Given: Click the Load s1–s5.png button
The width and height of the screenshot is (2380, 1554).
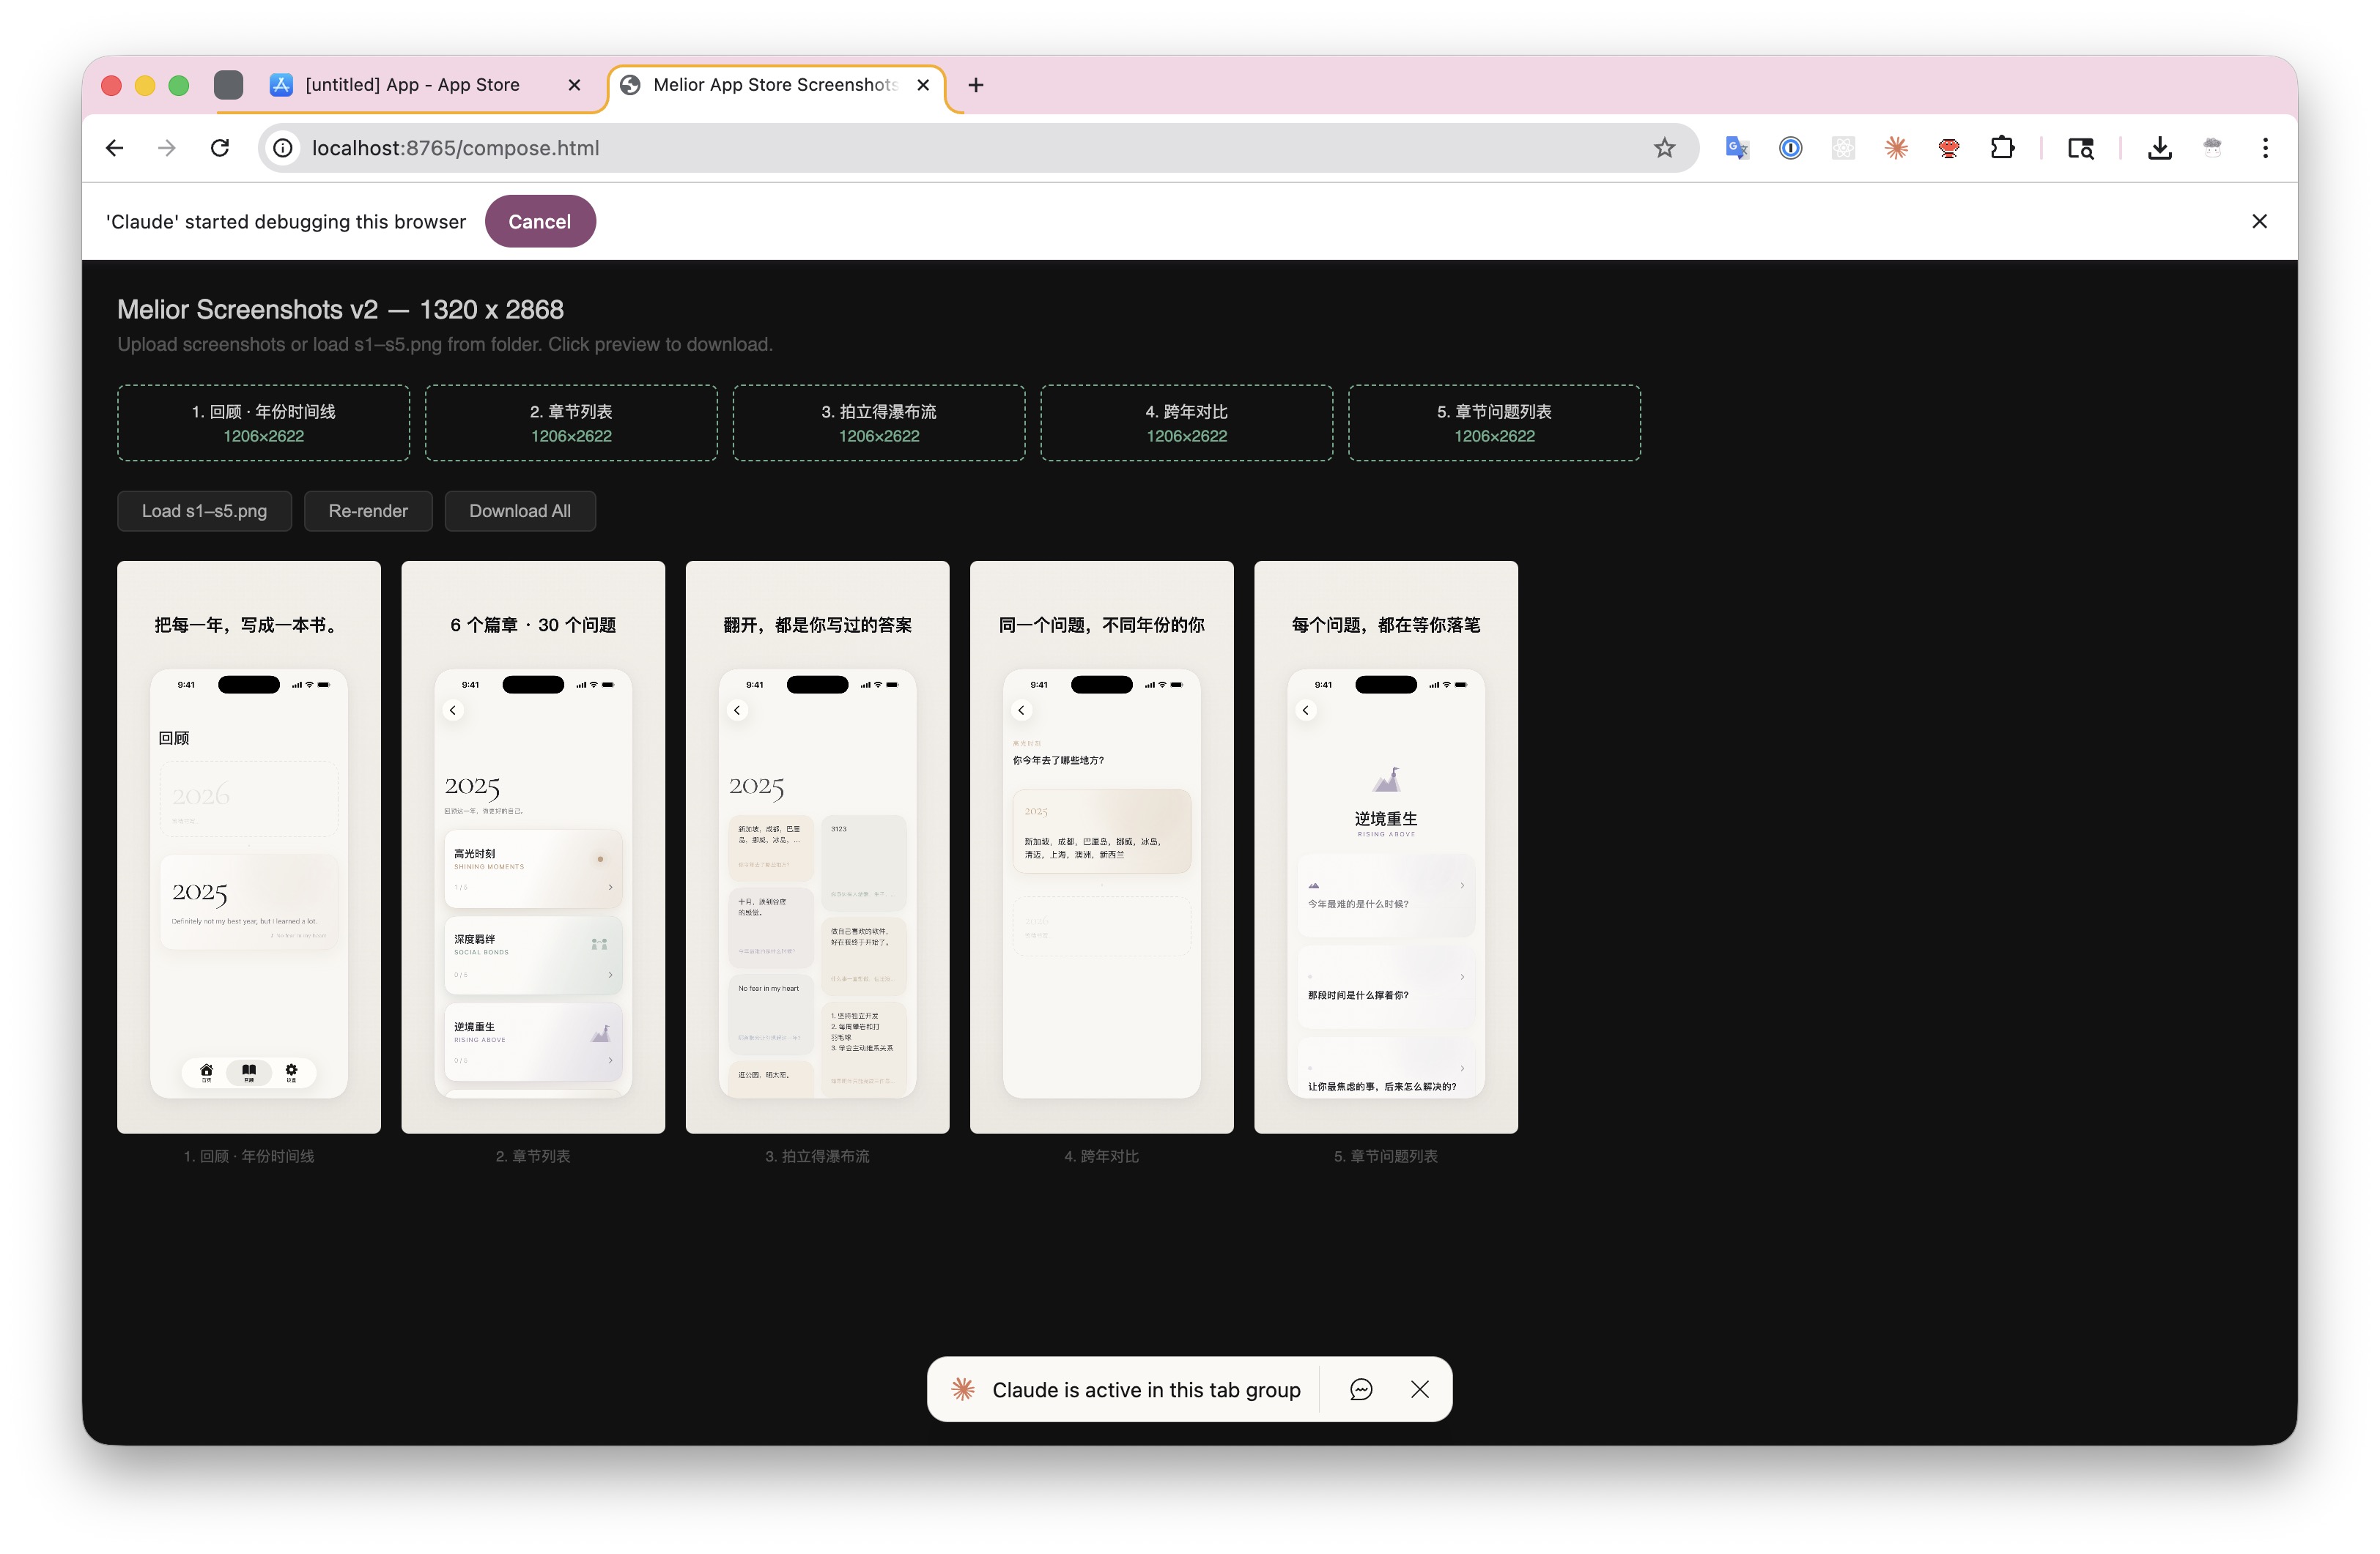Looking at the screenshot, I should [x=204, y=510].
